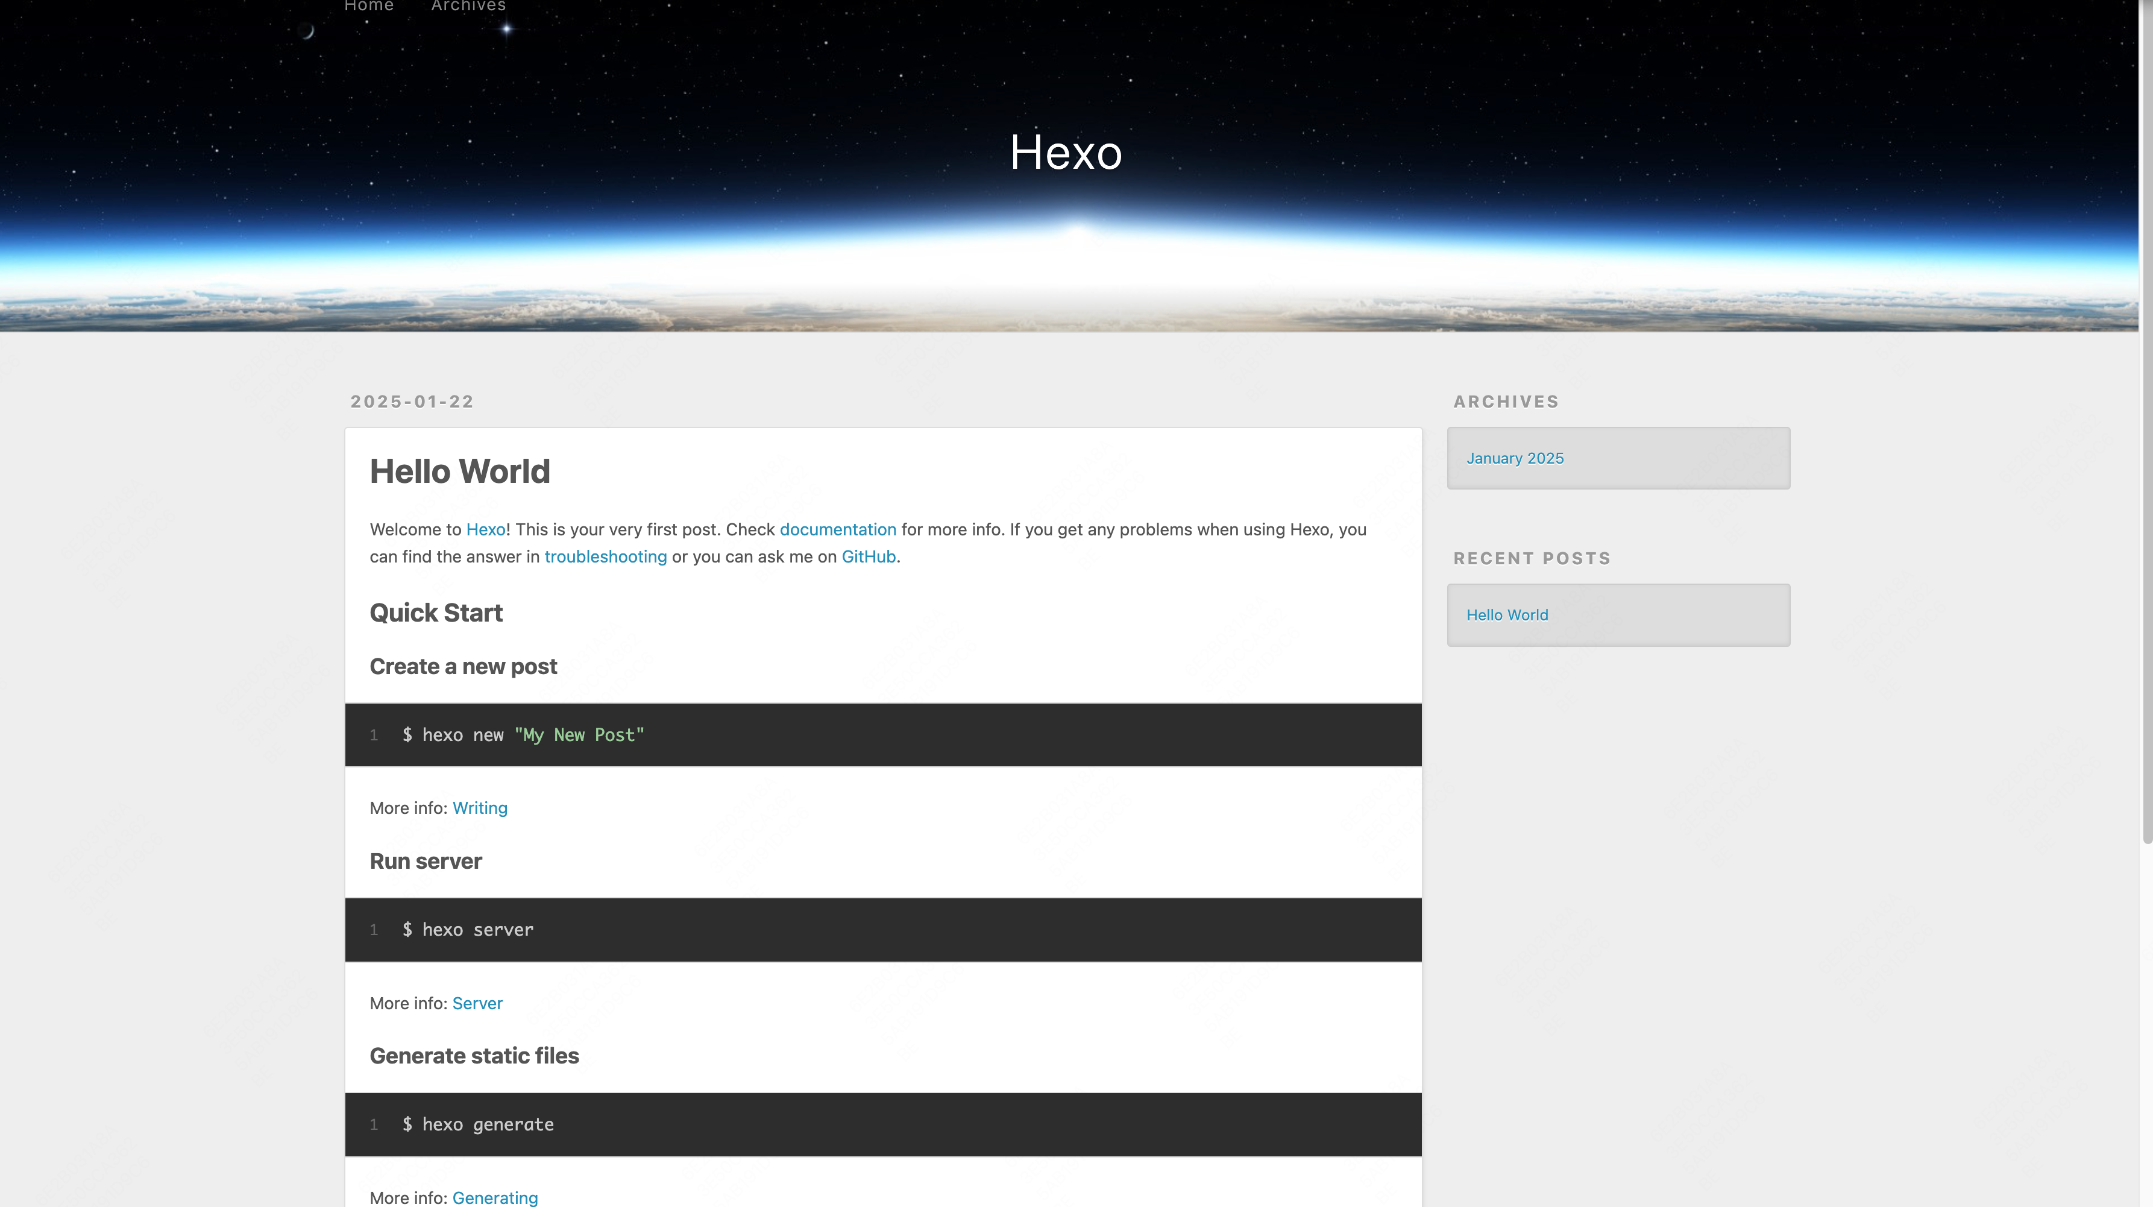Image resolution: width=2153 pixels, height=1207 pixels.
Task: Select January 2025 in Archives sidebar
Action: click(1515, 458)
